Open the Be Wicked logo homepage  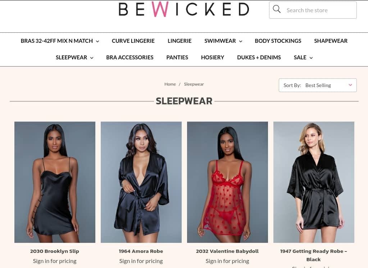point(184,9)
